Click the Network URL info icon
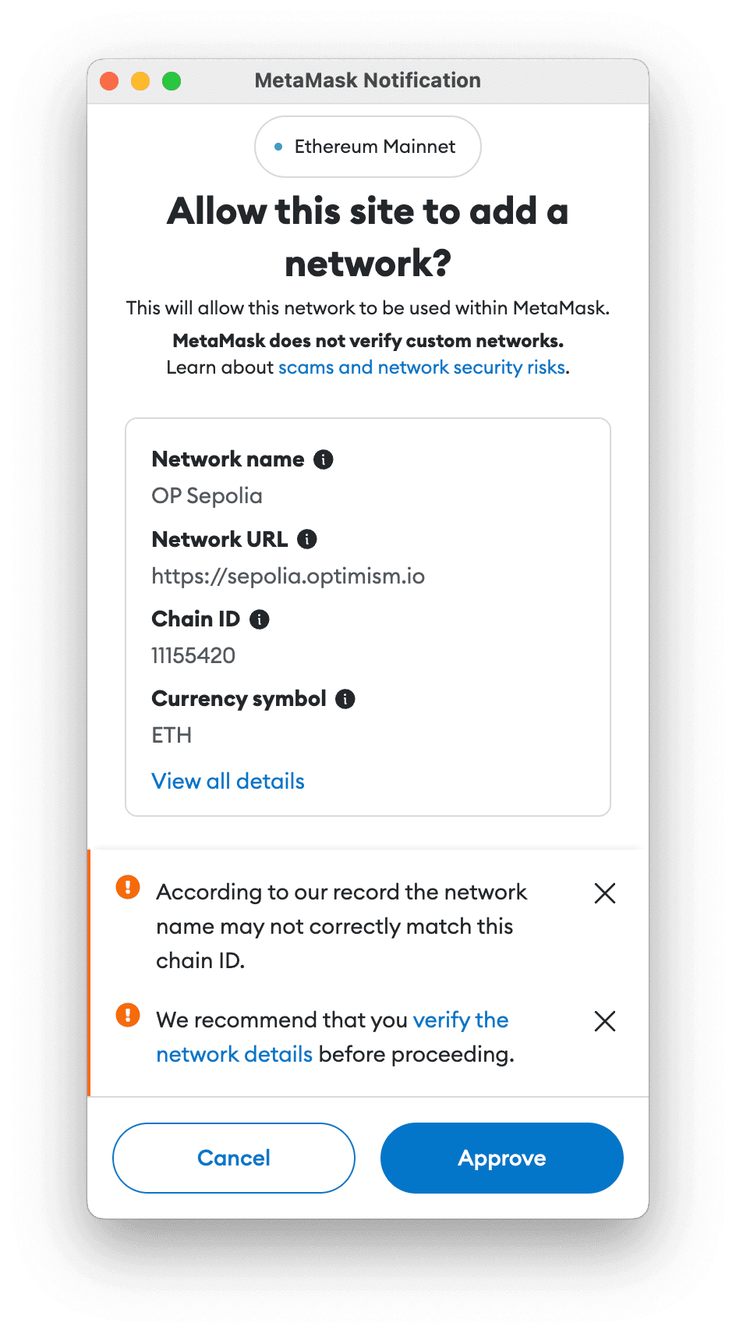 click(x=306, y=539)
